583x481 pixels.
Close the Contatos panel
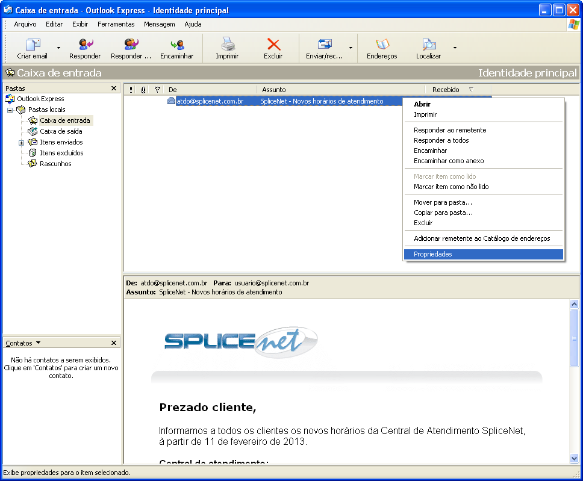tap(114, 343)
